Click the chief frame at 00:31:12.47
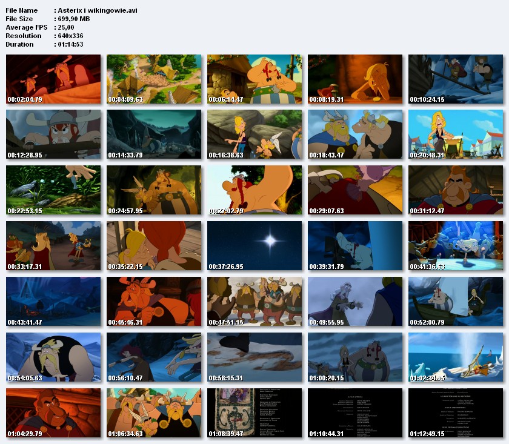This screenshot has width=509, height=444. point(456,190)
